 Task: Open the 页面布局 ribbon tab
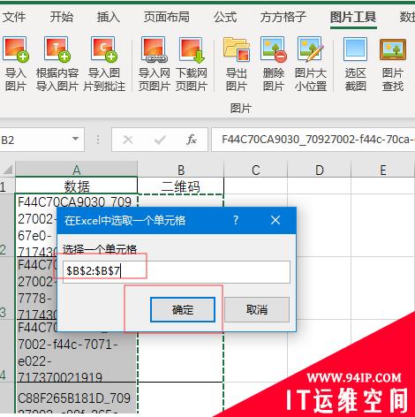(167, 17)
